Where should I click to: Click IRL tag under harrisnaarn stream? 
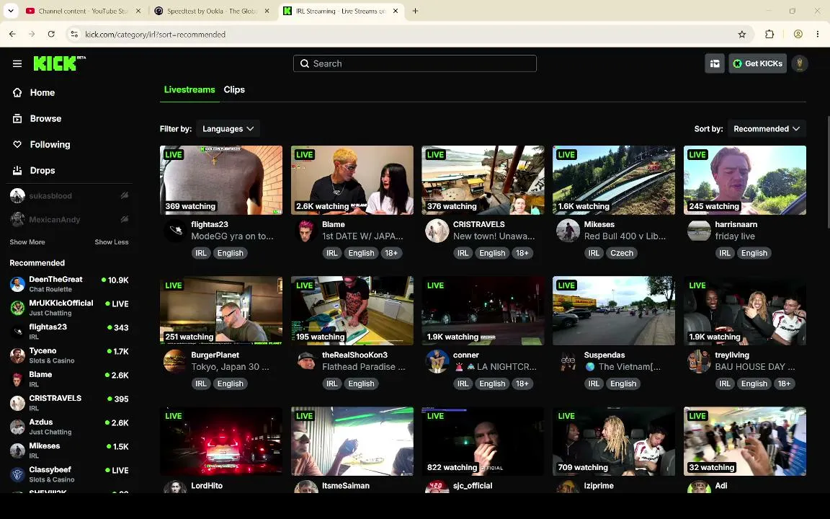click(x=725, y=253)
